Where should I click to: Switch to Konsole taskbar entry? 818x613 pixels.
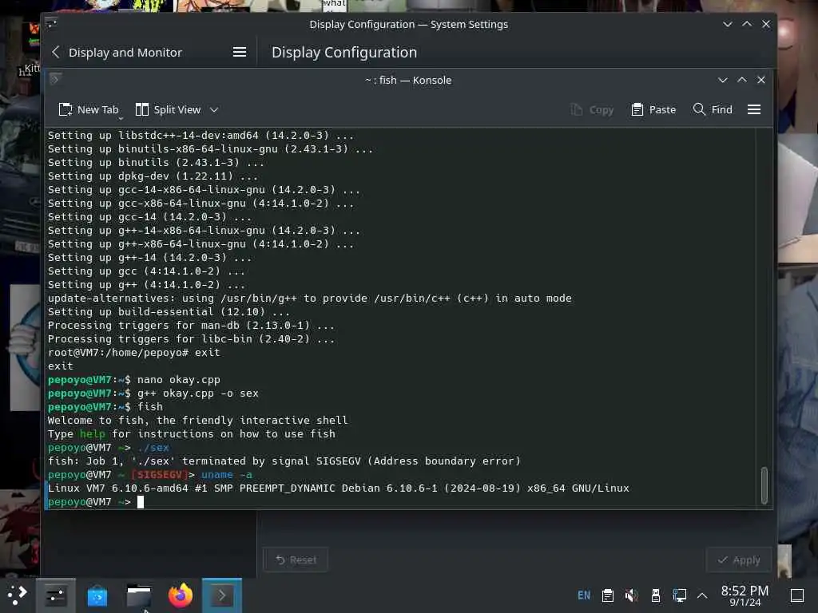(222, 595)
